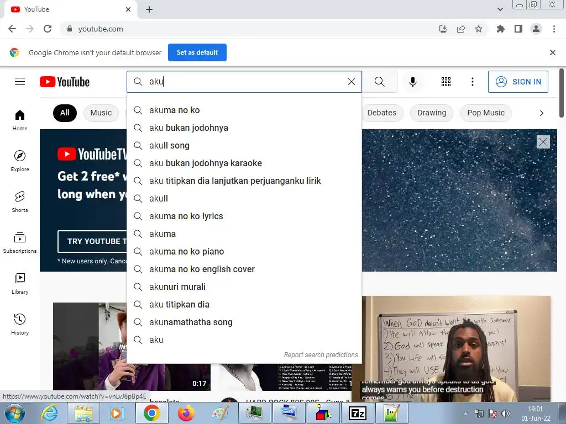Open the Chrome profile avatar
Viewport: 566px width, 424px height.
[x=536, y=29]
